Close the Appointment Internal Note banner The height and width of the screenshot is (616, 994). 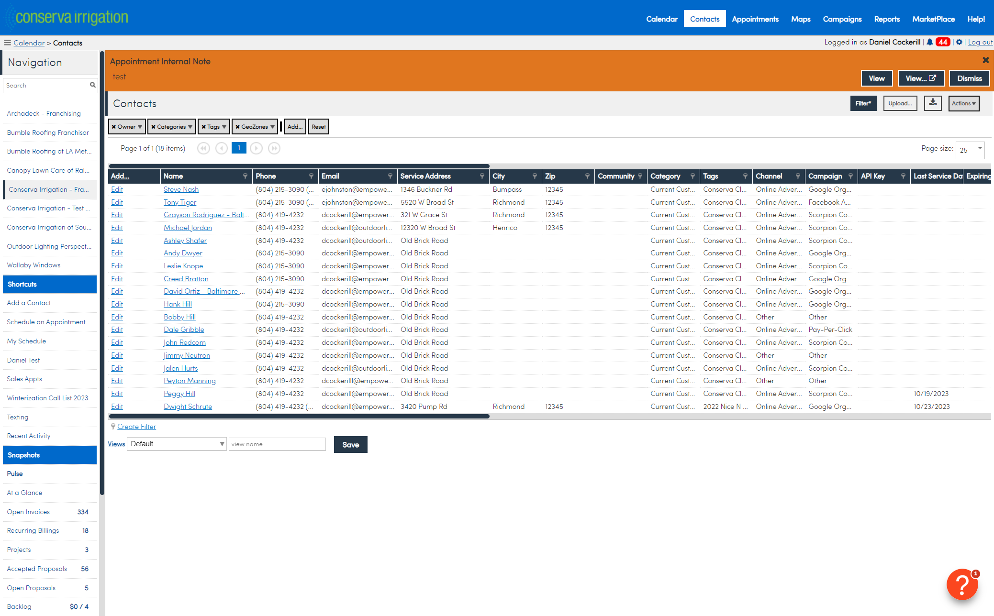point(985,60)
